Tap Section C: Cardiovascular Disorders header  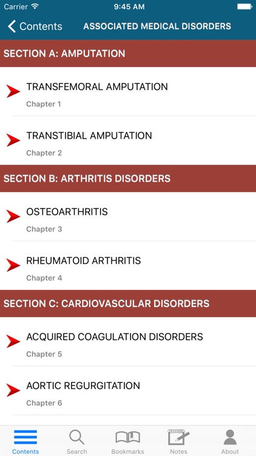click(x=128, y=303)
